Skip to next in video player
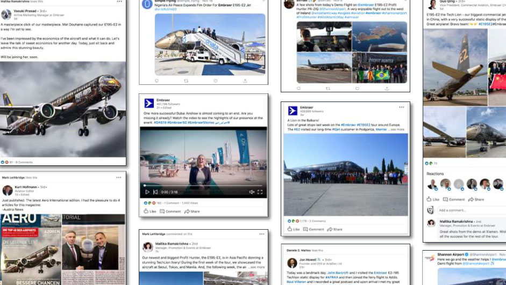 (x=155, y=192)
